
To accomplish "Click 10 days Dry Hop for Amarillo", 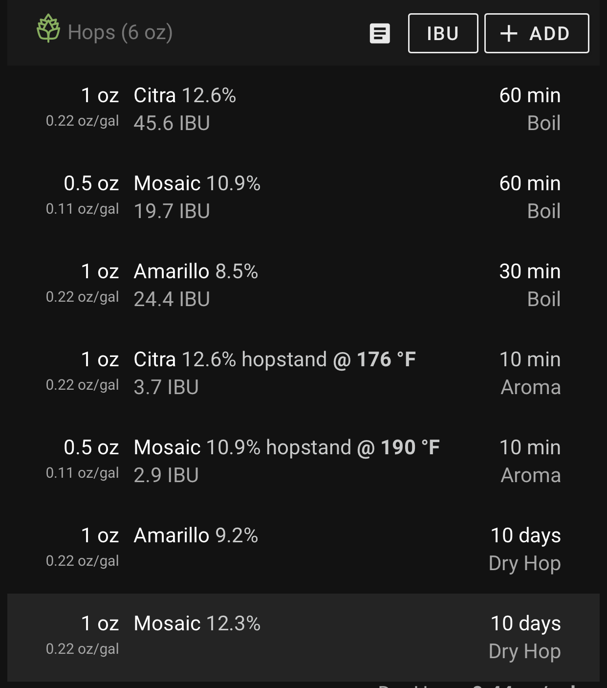I will (525, 550).
